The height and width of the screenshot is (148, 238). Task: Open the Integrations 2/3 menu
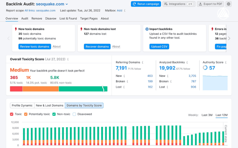179,4
